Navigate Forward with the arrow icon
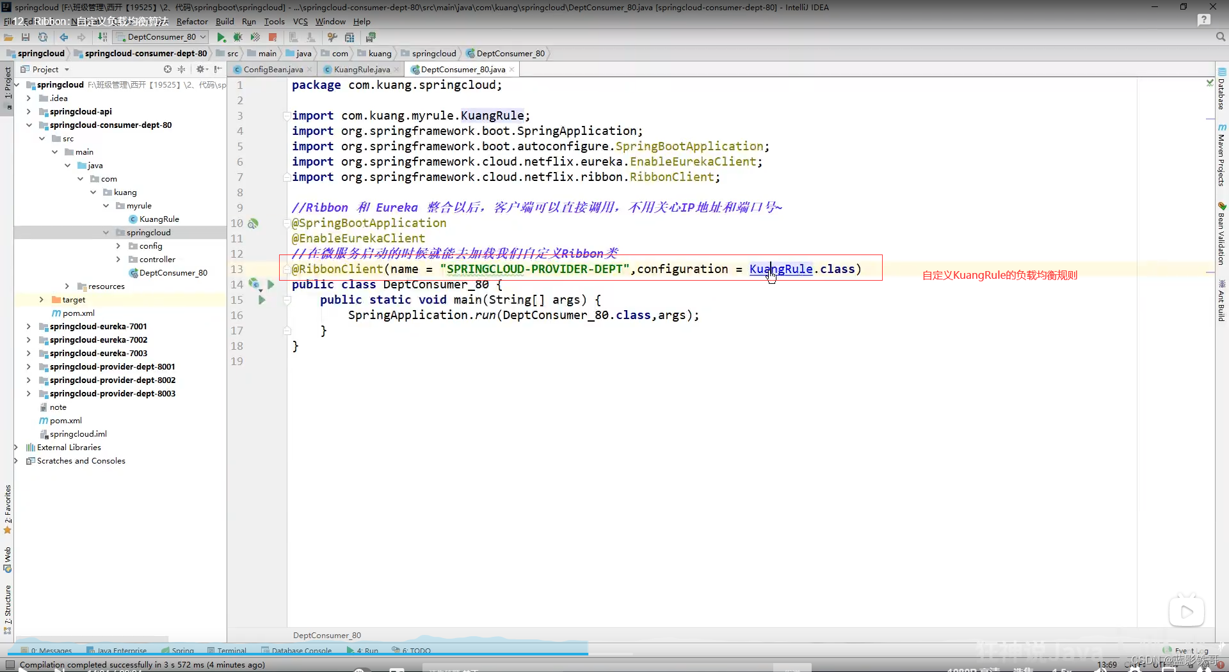Viewport: 1229px width, 672px height. click(81, 37)
